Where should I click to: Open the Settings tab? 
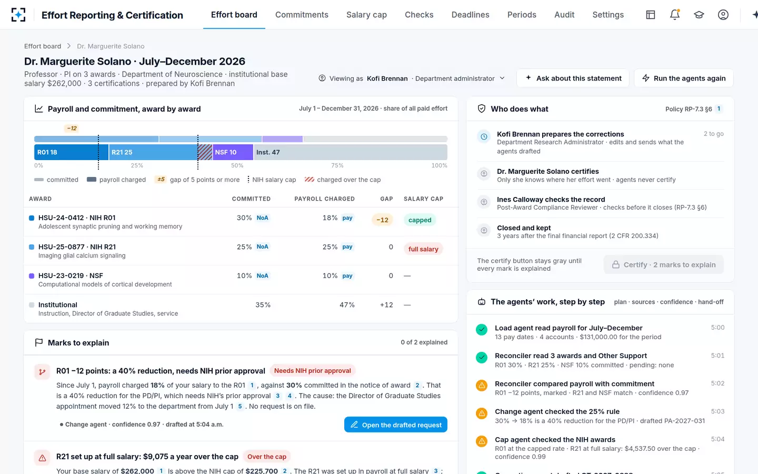click(608, 15)
